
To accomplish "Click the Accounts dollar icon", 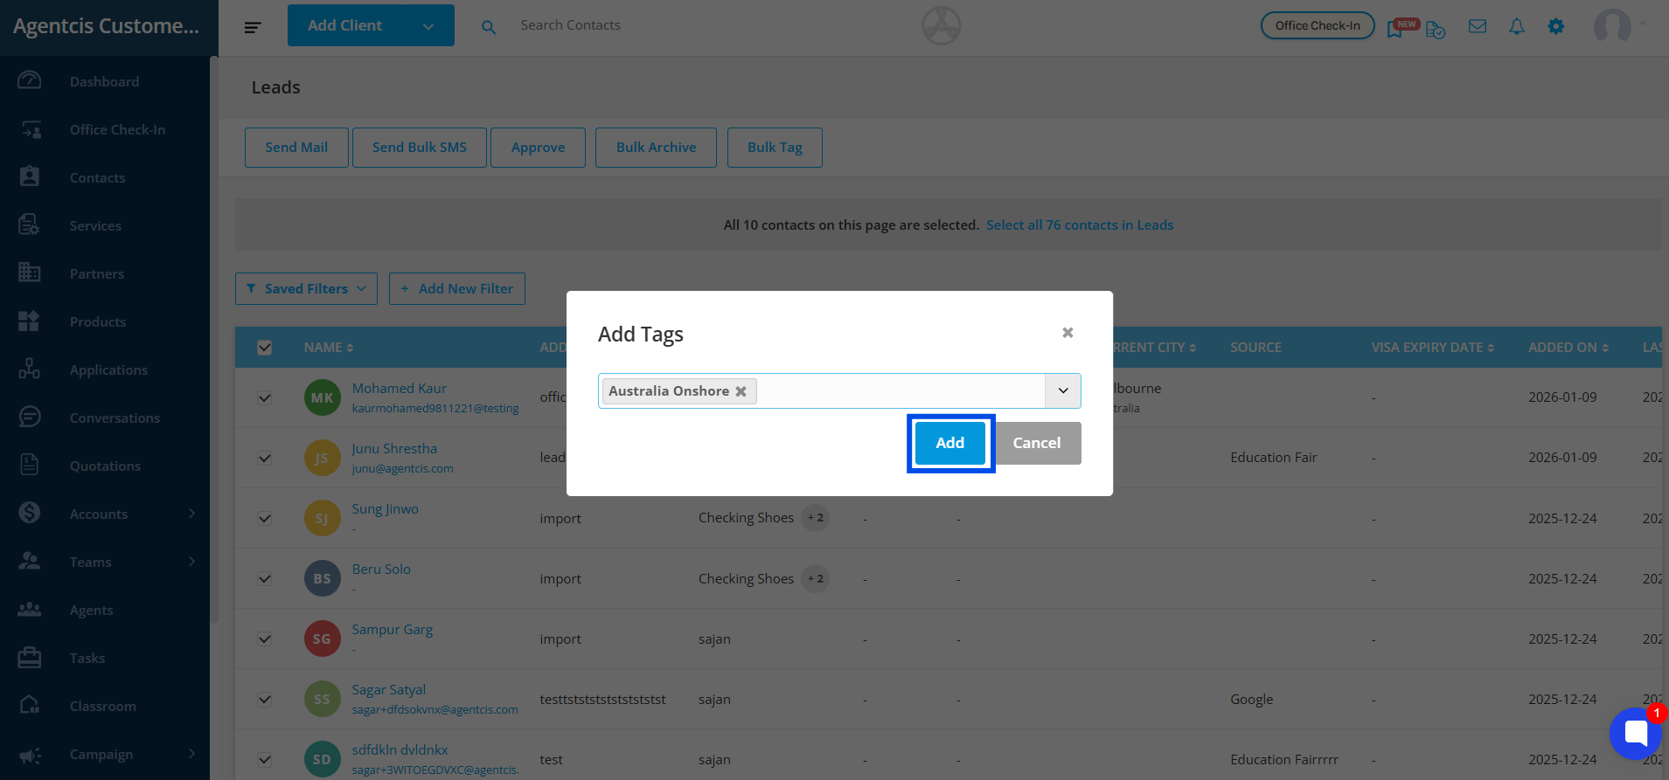I will coord(30,514).
